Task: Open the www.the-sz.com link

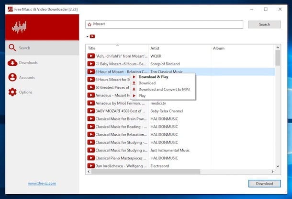Action: click(42, 183)
